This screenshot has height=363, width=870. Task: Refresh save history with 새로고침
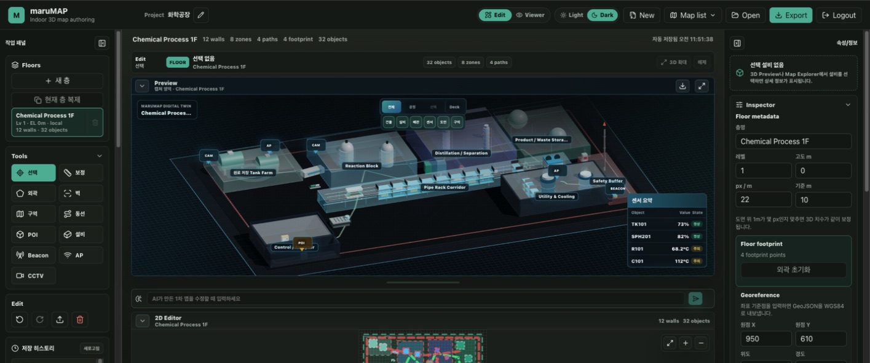[91, 348]
